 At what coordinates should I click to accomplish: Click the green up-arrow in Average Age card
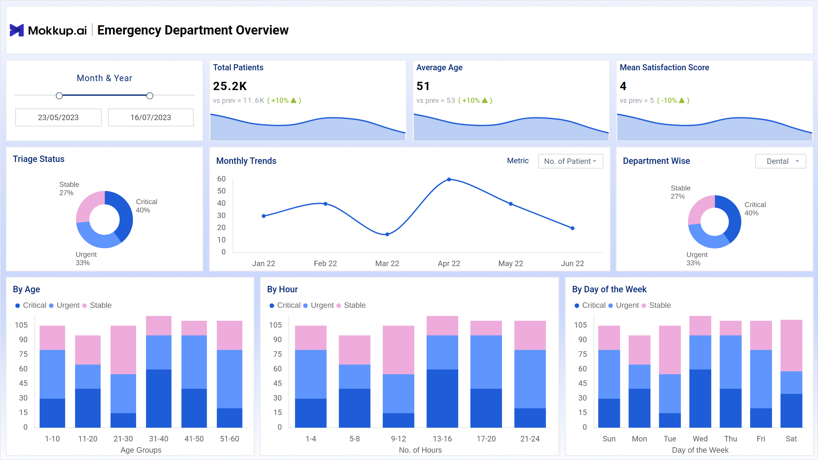485,101
